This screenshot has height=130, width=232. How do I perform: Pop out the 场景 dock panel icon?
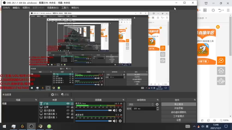pos(36,100)
